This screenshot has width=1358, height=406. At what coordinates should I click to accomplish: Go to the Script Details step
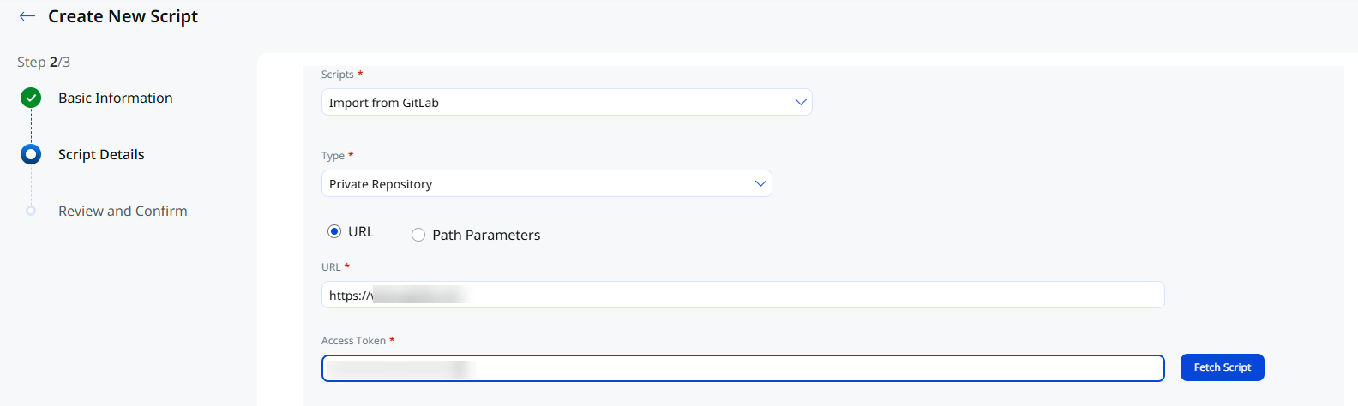click(x=101, y=154)
